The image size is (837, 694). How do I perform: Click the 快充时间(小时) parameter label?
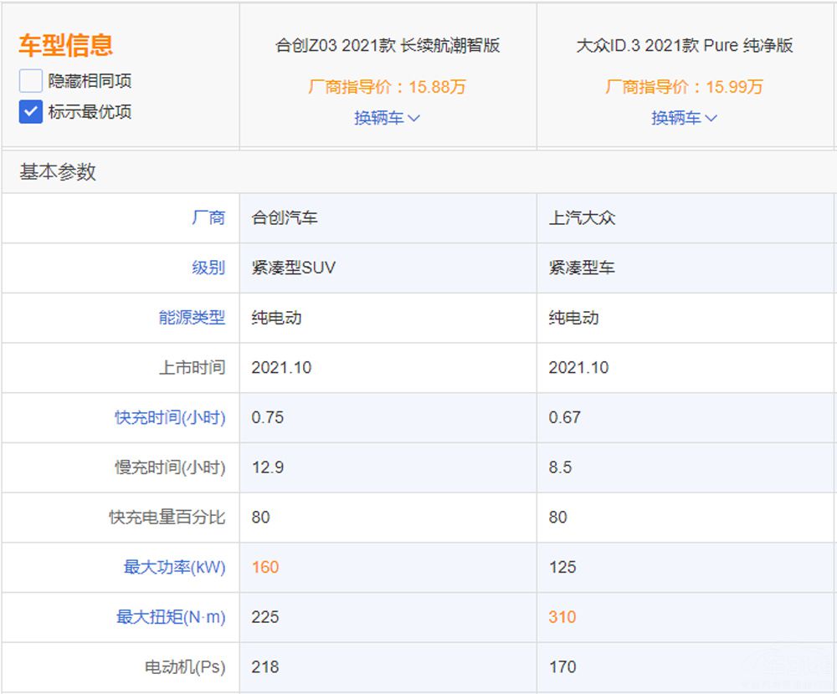tap(170, 417)
